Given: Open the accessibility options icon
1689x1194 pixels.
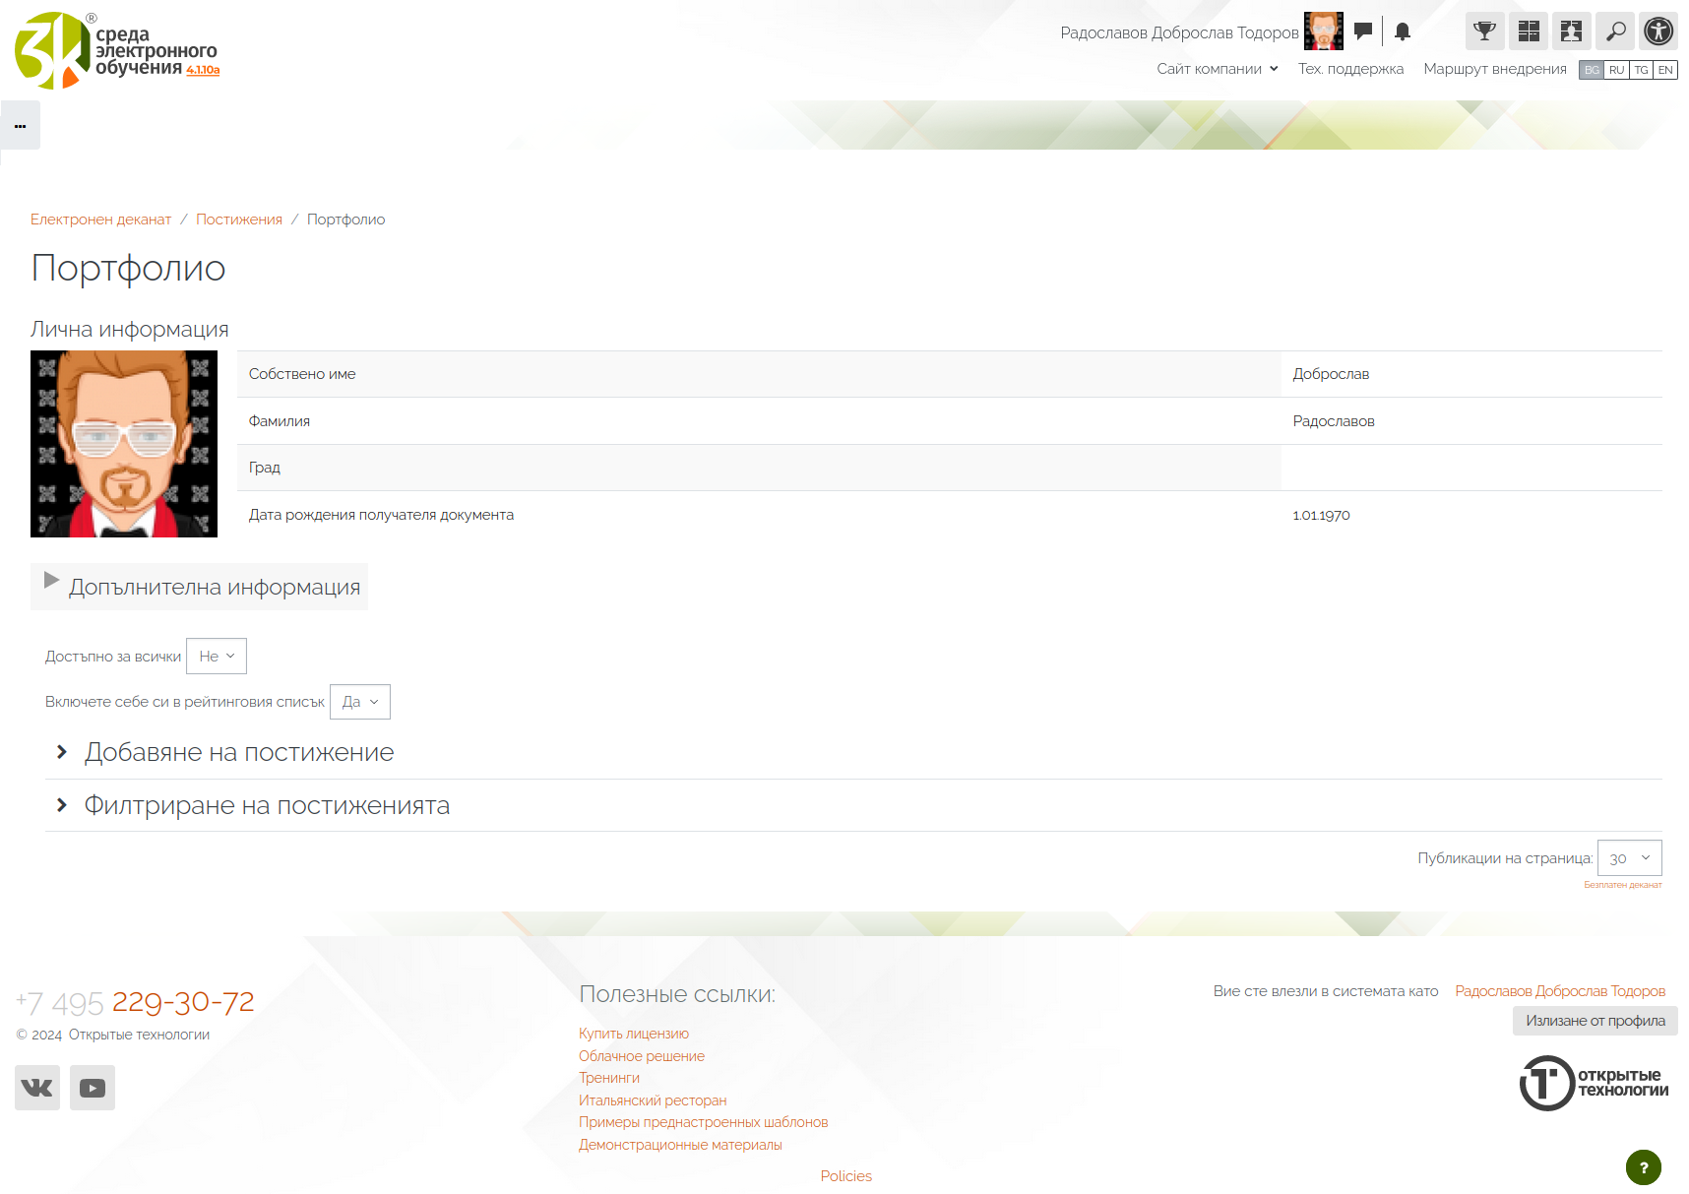Looking at the screenshot, I should pyautogui.click(x=1658, y=31).
